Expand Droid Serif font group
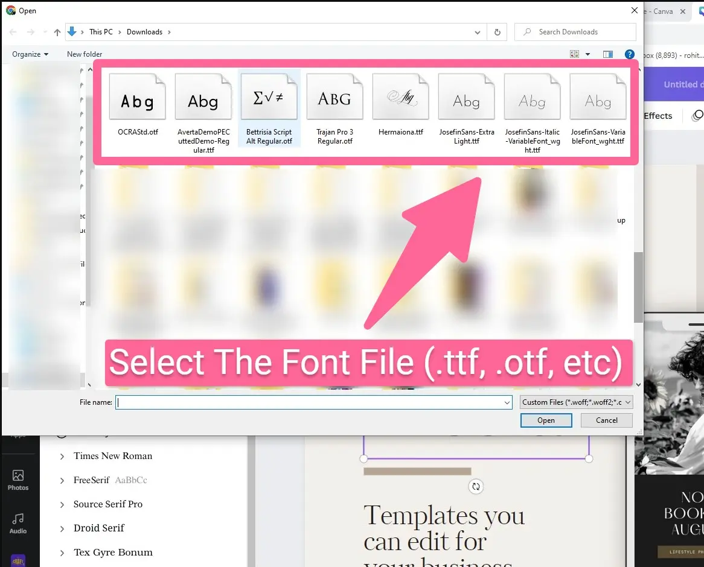Screen dimensions: 704x567 [62, 528]
